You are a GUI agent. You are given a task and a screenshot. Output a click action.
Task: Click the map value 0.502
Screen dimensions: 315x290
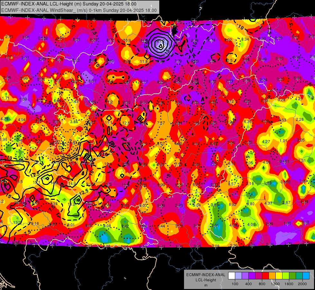tap(43, 38)
